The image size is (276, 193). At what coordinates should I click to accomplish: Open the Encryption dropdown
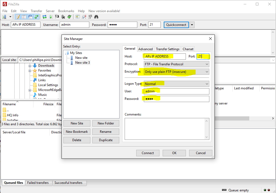click(x=176, y=72)
